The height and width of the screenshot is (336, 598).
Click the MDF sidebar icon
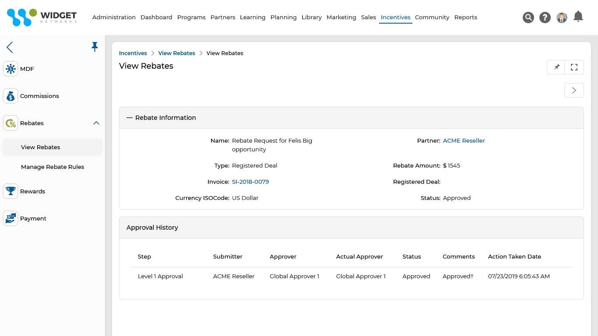(x=11, y=69)
